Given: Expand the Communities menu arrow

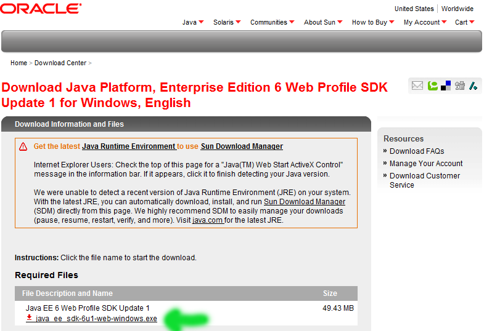Looking at the screenshot, I should 292,22.
